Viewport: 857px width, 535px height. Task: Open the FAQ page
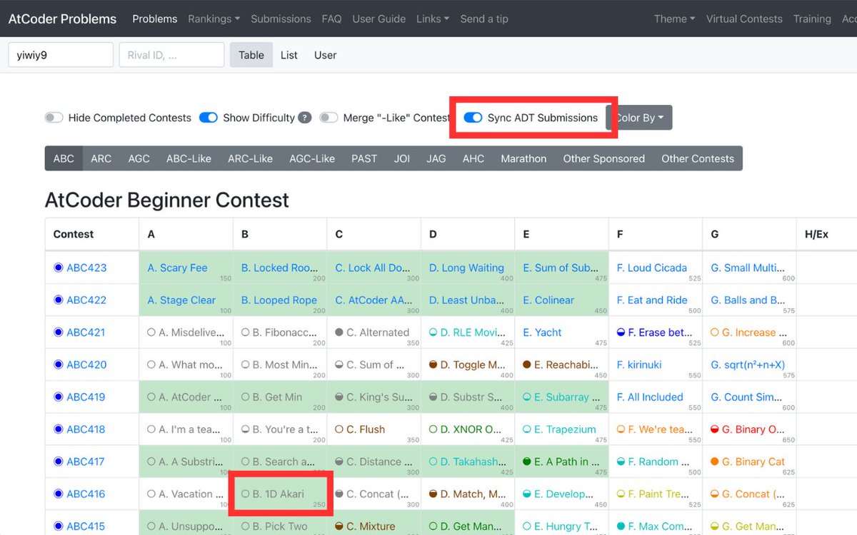click(x=331, y=19)
